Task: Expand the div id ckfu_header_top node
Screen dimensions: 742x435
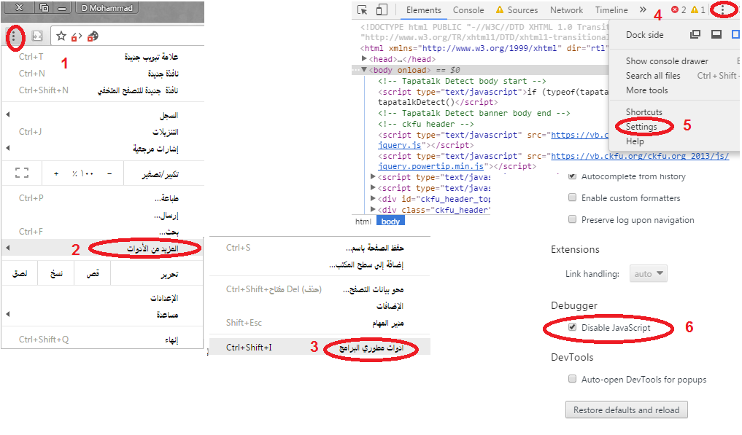Action: point(373,199)
